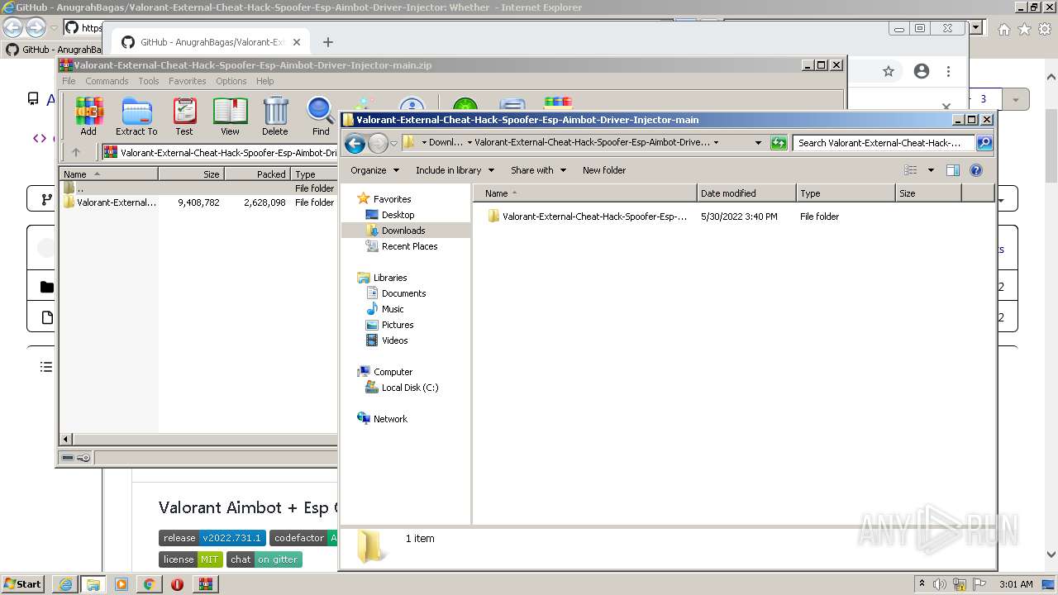
Task: Click the volume icon in system tray
Action: pyautogui.click(x=940, y=584)
